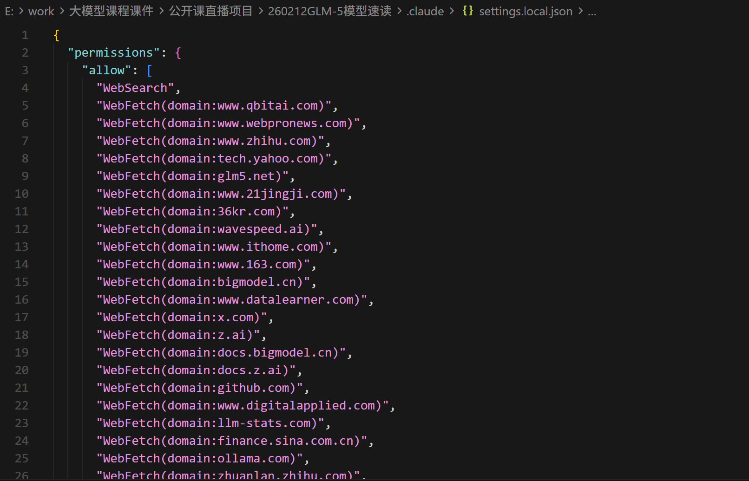This screenshot has width=749, height=481.
Task: Place cursor in the domain:z.ai entry on line 18
Action: [178, 335]
